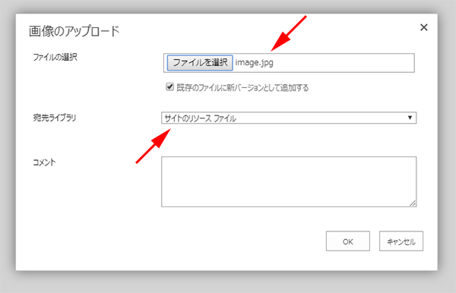The width and height of the screenshot is (456, 293).
Task: Click the キャンセル button
Action: [x=401, y=241]
